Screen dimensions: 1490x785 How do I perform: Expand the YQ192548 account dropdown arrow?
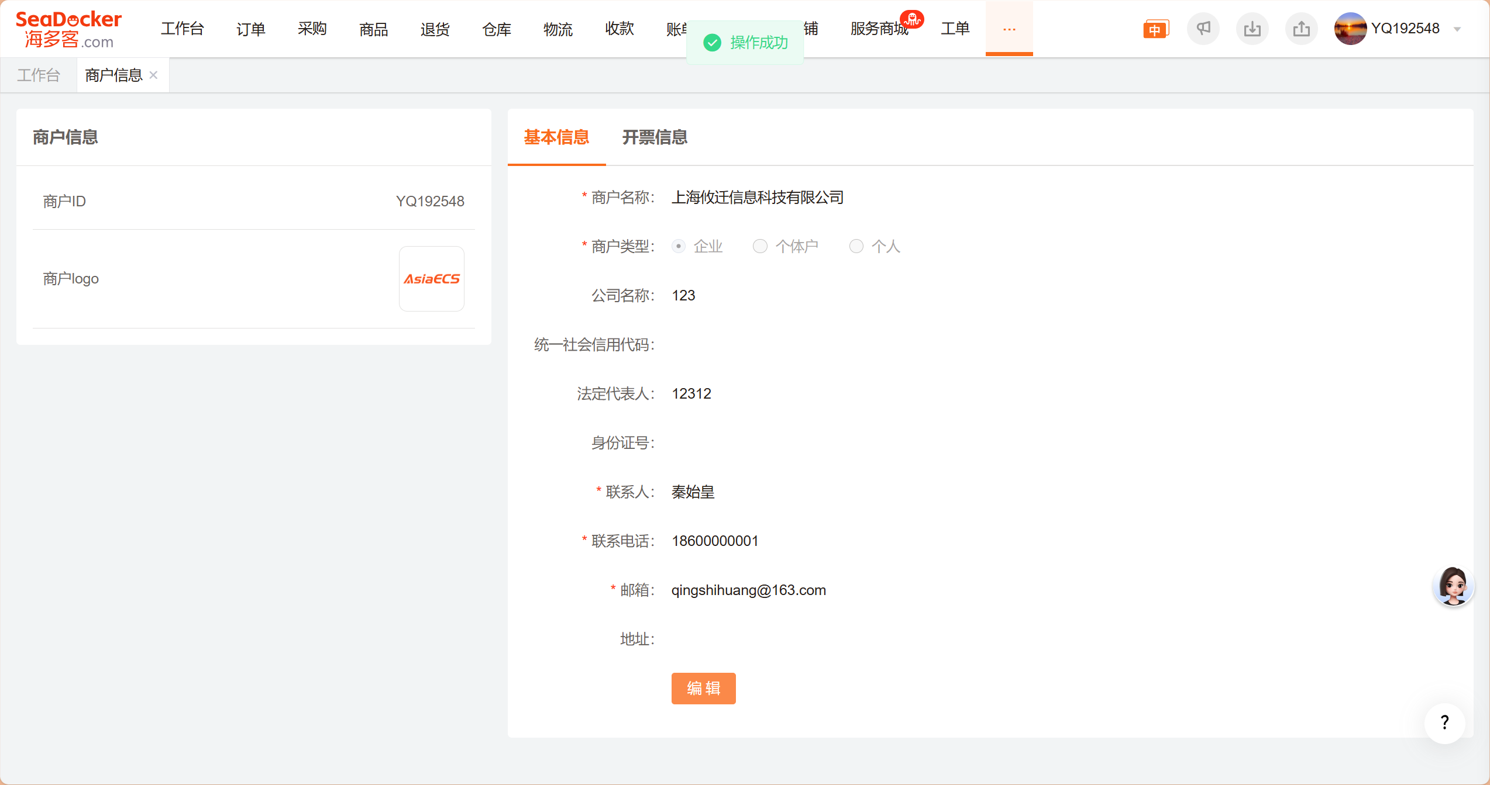click(1457, 29)
